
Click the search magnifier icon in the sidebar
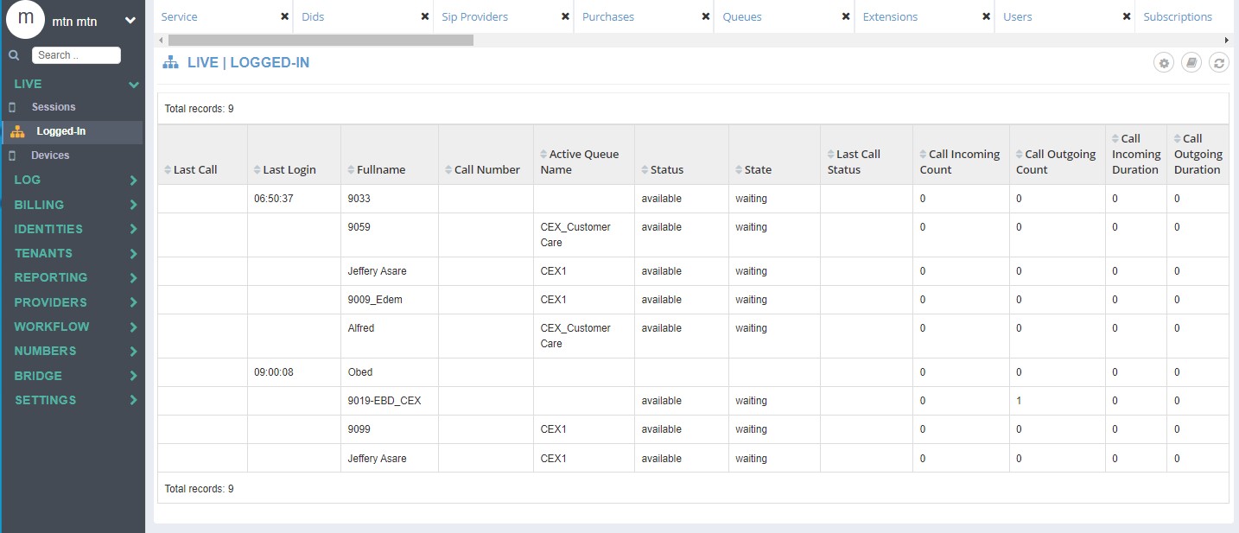coord(13,55)
